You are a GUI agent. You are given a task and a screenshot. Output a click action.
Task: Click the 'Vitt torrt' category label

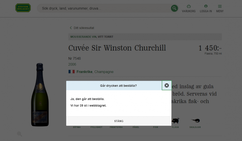click(105, 37)
